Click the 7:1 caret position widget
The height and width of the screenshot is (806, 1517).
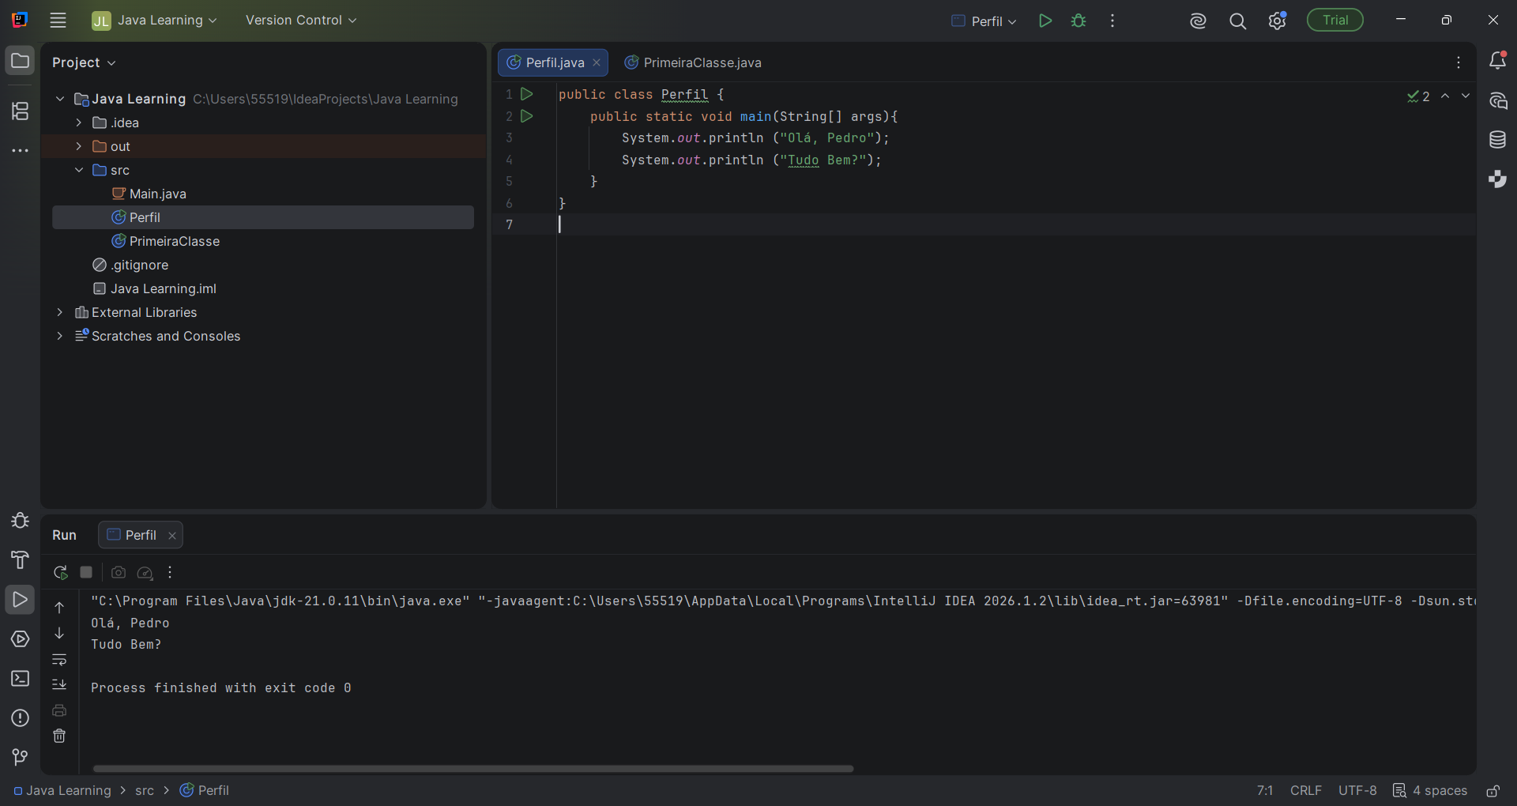1265,790
